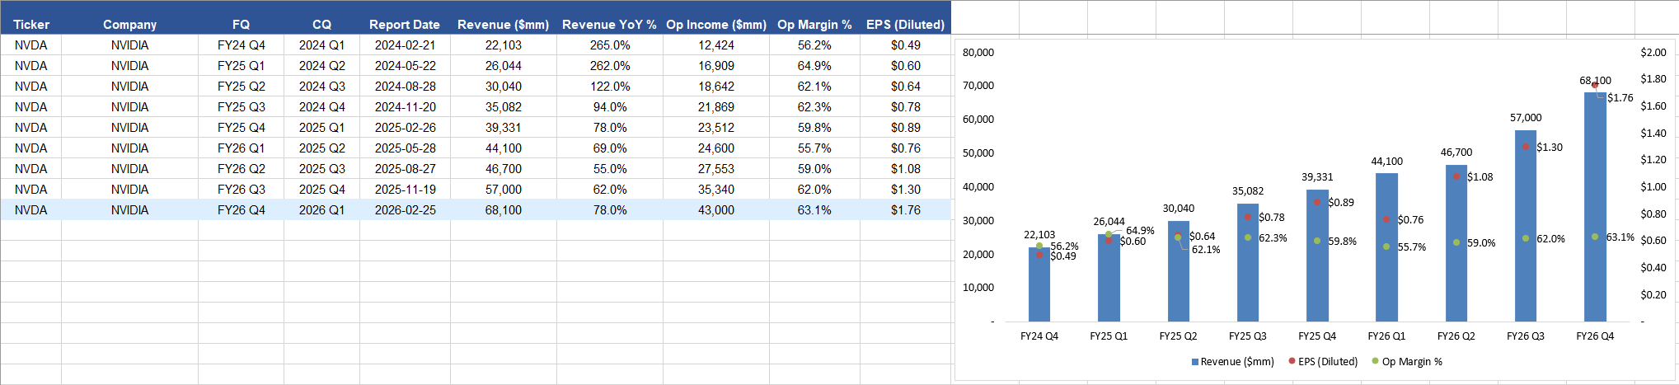Viewport: 1679px width, 385px height.
Task: Select the 265.0% YoY cell
Action: click(610, 45)
